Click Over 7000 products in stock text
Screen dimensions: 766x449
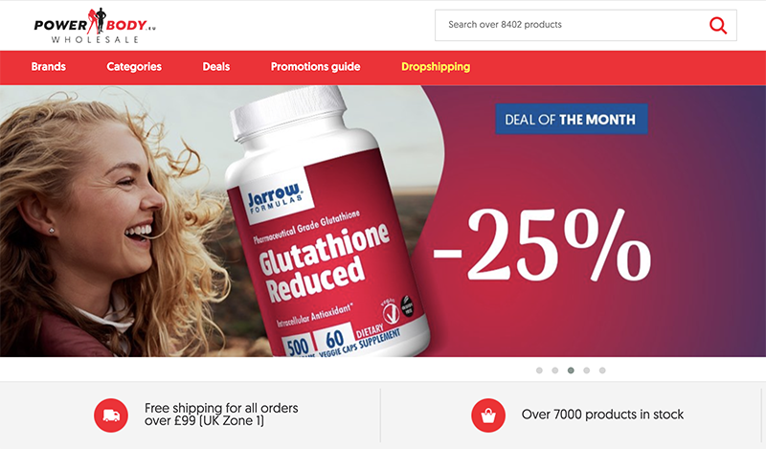tap(602, 415)
